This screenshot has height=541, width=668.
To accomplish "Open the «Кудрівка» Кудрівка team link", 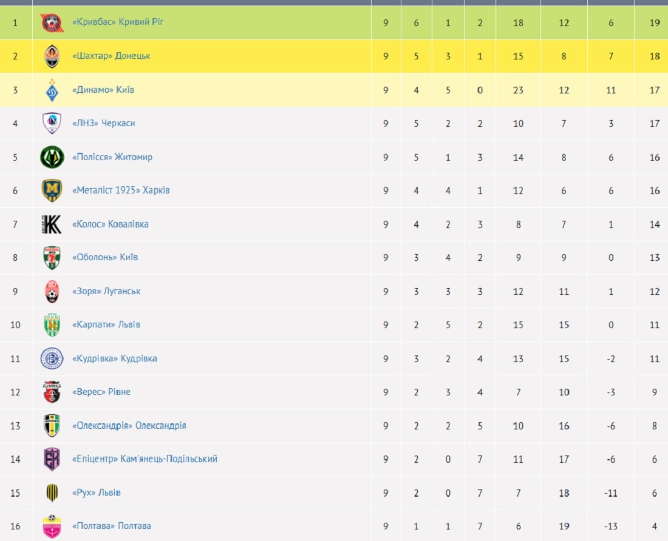I will point(115,358).
